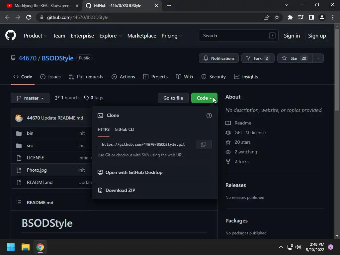The height and width of the screenshot is (255, 340).
Task: Show hidden system tray icons
Action: click(x=281, y=247)
